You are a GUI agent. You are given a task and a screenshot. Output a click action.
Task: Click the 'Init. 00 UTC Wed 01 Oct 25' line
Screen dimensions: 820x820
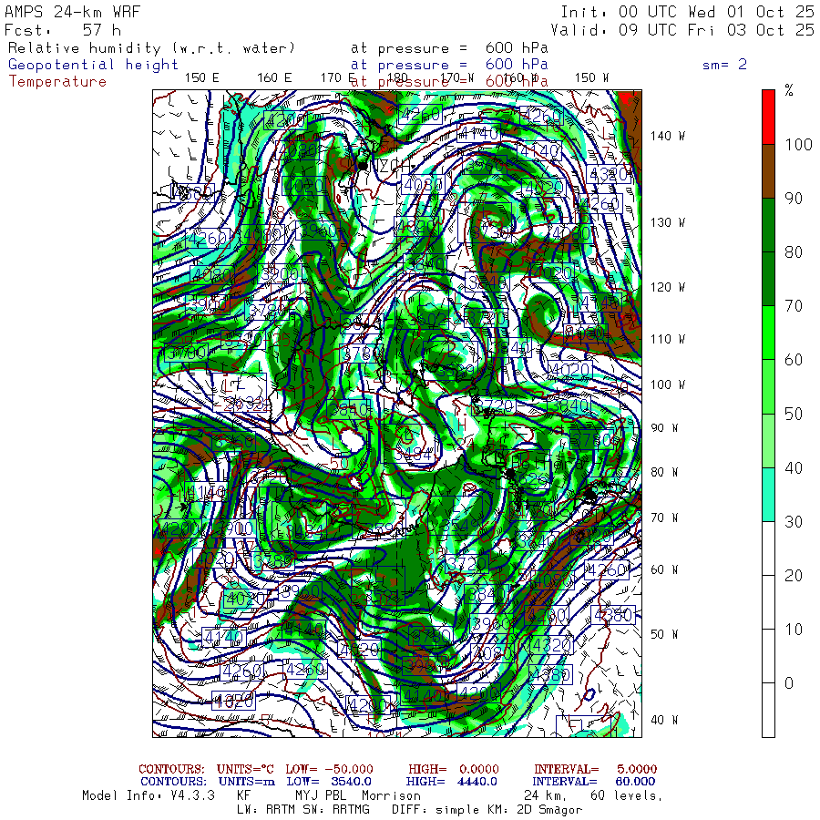coord(687,12)
